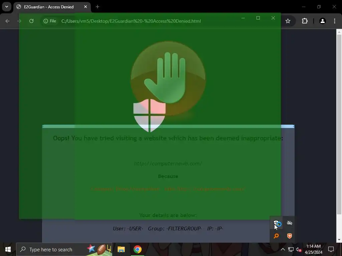Close the Chrome window

(x=334, y=7)
